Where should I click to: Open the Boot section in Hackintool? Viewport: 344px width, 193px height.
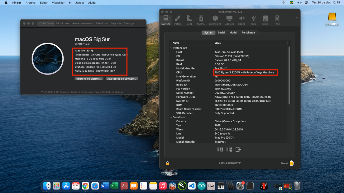coord(189,20)
